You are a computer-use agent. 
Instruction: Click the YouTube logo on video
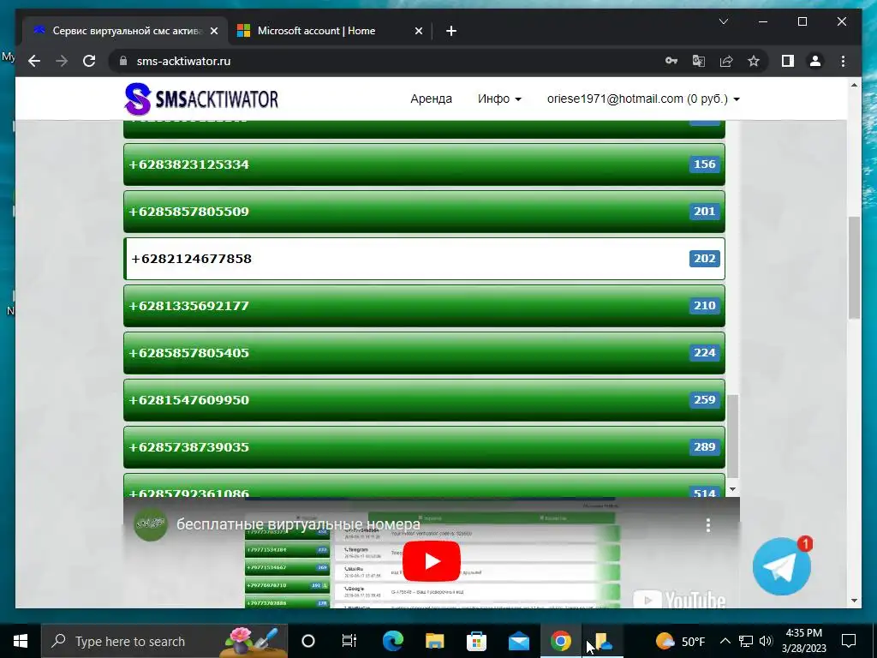click(679, 601)
